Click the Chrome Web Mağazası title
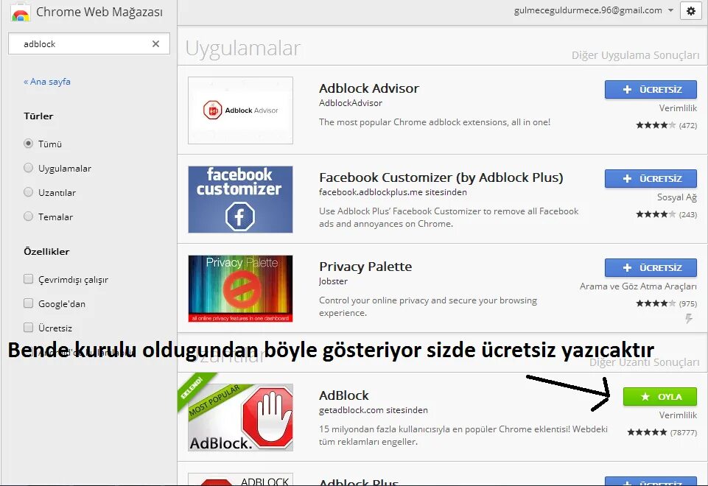708x486 pixels. pos(99,13)
